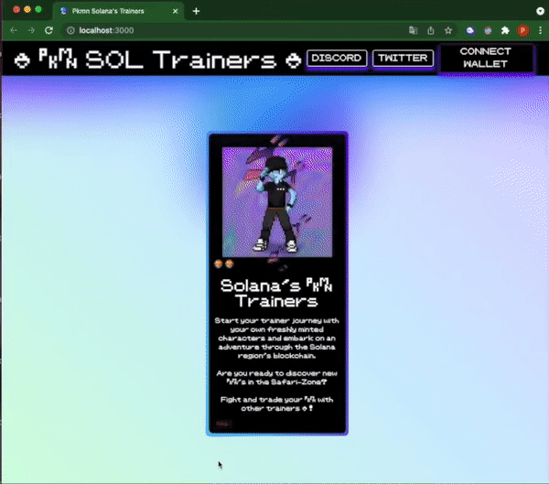Click the site info icon in address bar
This screenshot has width=549, height=484.
[70, 30]
